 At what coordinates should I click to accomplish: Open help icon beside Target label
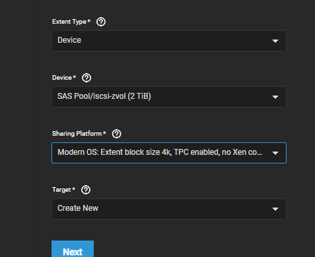pos(86,190)
